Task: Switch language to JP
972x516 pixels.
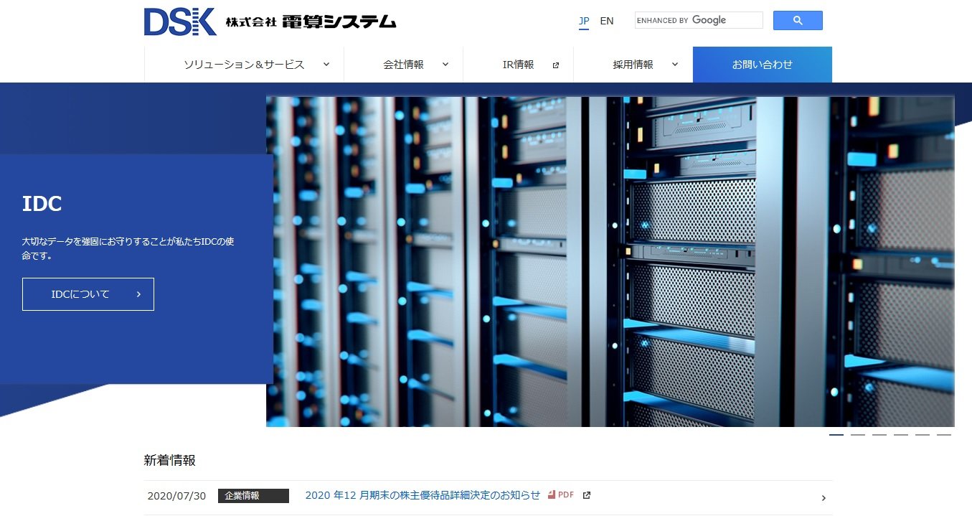Action: (x=584, y=21)
